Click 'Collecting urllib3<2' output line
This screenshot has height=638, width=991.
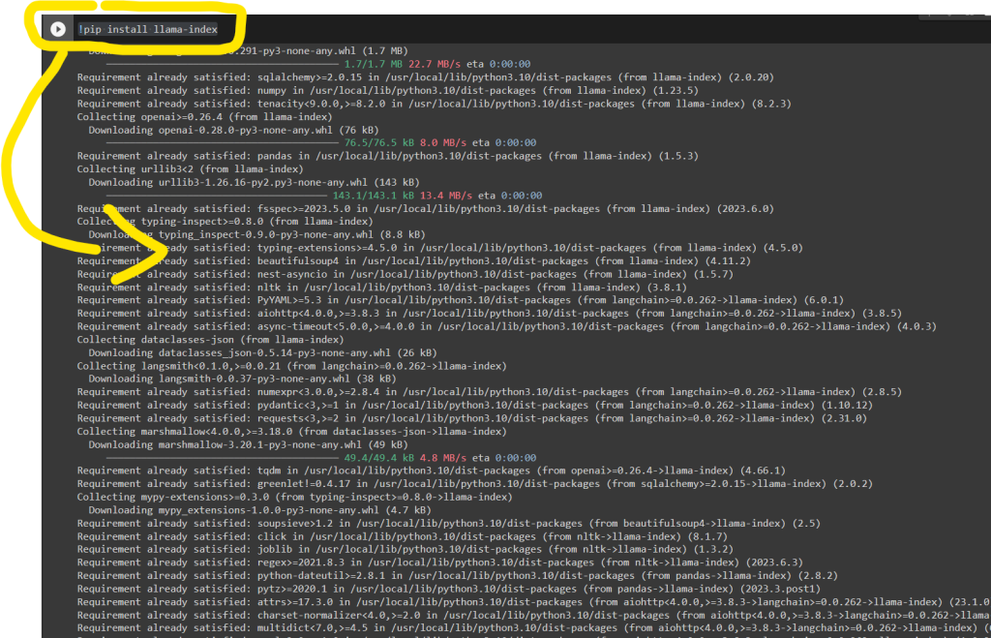(x=190, y=169)
